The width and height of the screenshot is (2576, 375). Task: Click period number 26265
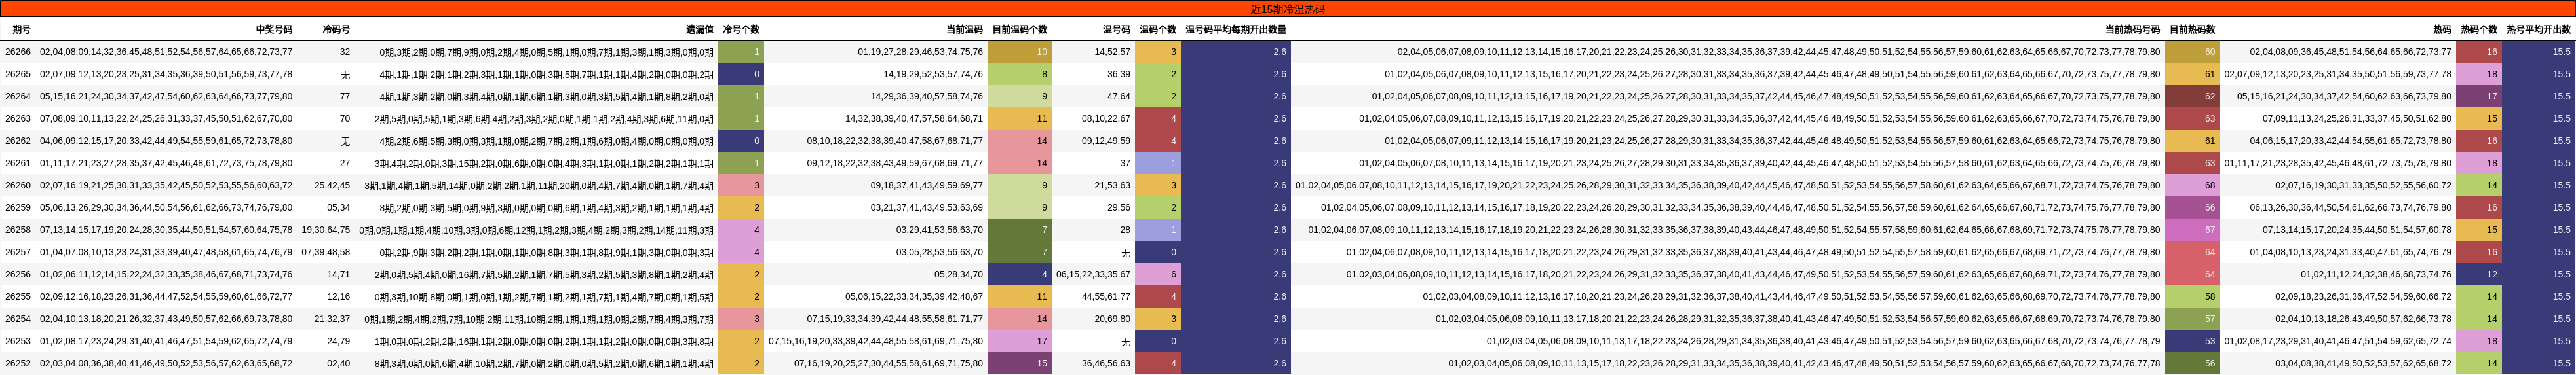point(18,74)
